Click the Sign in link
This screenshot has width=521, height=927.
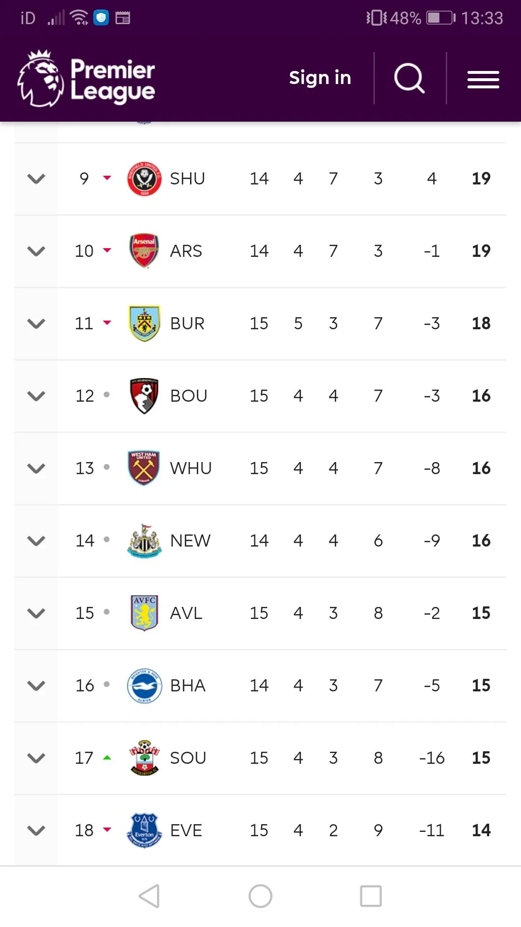(320, 78)
